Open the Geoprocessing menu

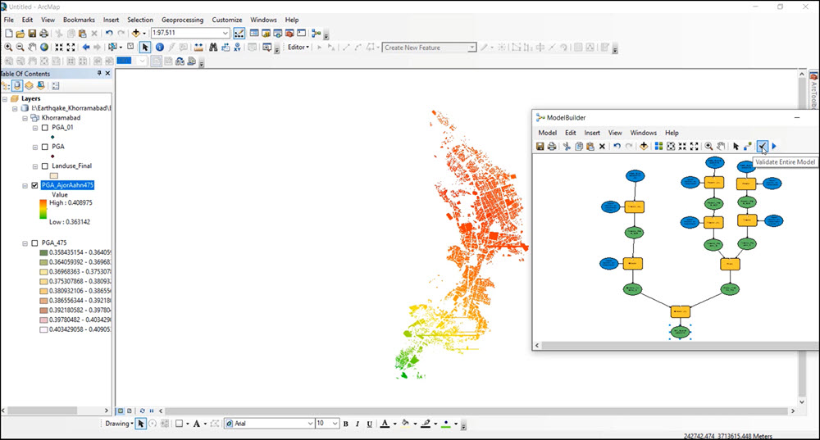(x=182, y=19)
